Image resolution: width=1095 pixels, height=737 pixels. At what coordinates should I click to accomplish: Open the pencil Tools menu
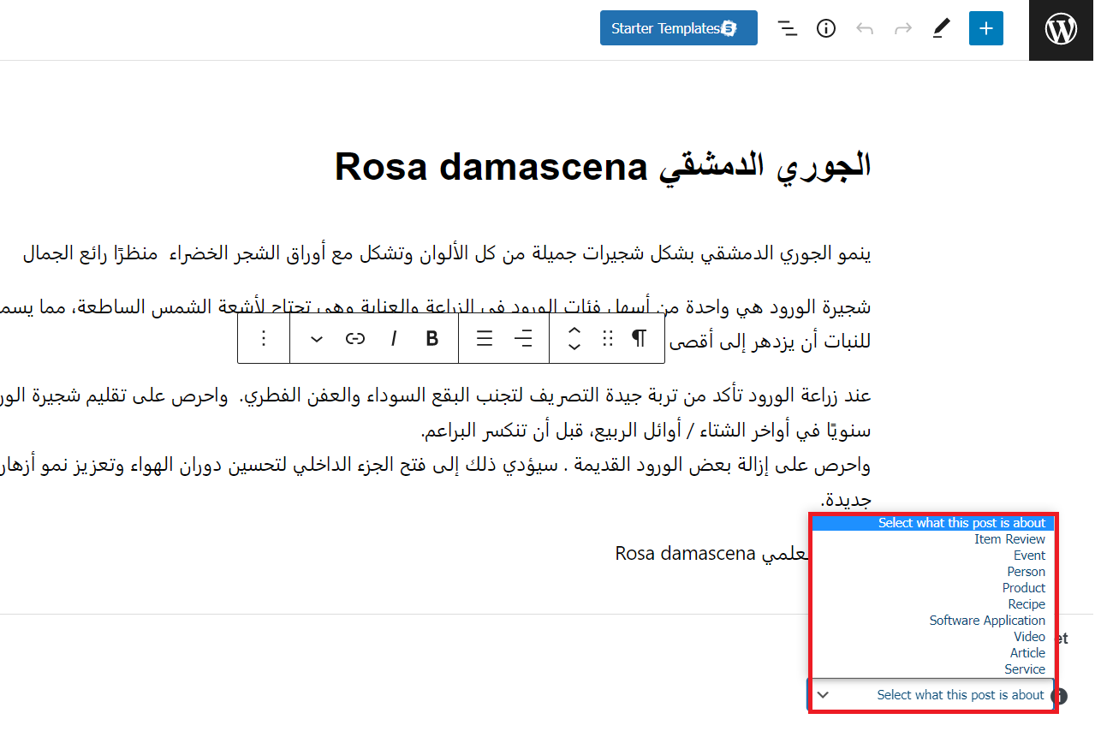coord(942,28)
